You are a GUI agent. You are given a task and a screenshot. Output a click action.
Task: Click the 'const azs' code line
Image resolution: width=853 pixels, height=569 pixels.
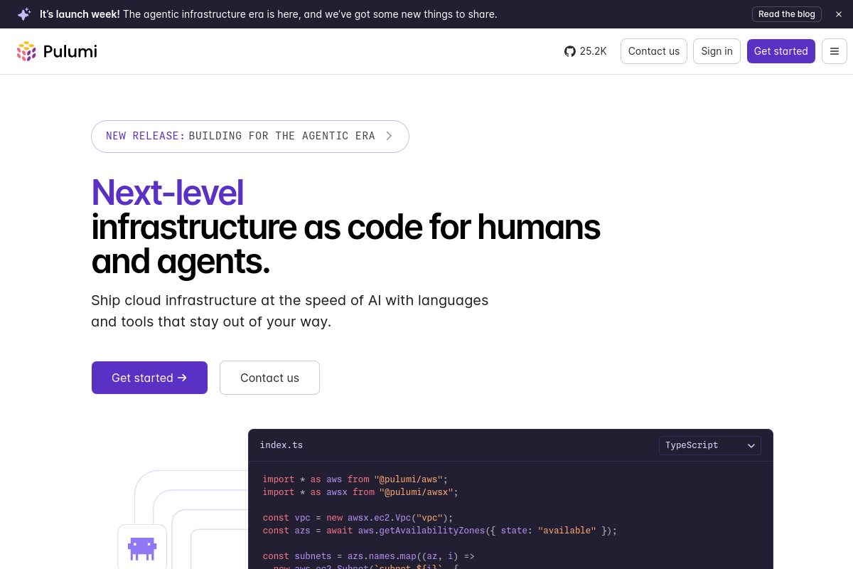[440, 531]
